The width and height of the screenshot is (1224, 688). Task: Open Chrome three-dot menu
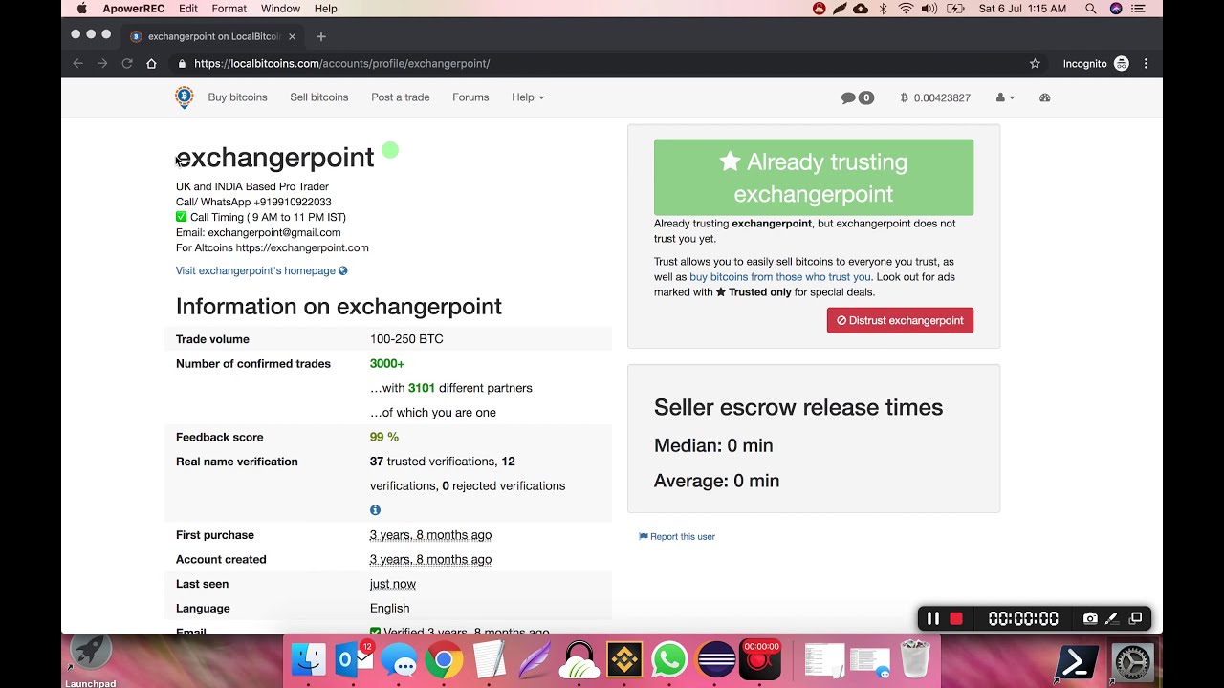pyautogui.click(x=1146, y=64)
